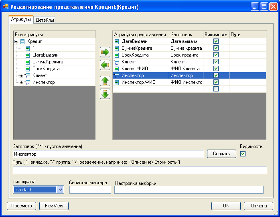The image size is (280, 217).
Task: Open Flex View button
Action: pos(54,206)
